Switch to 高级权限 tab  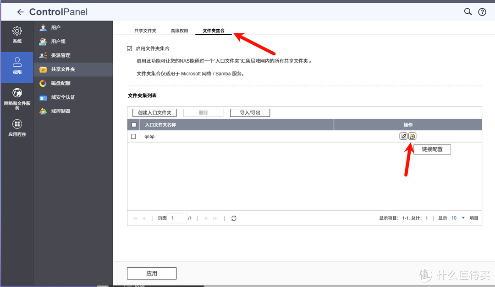pos(179,31)
